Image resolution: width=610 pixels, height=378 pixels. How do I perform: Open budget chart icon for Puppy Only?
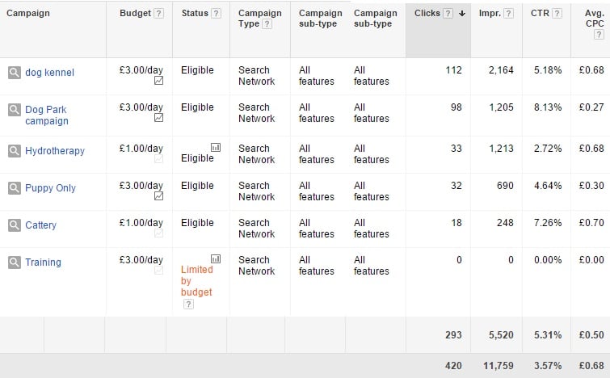click(x=158, y=196)
